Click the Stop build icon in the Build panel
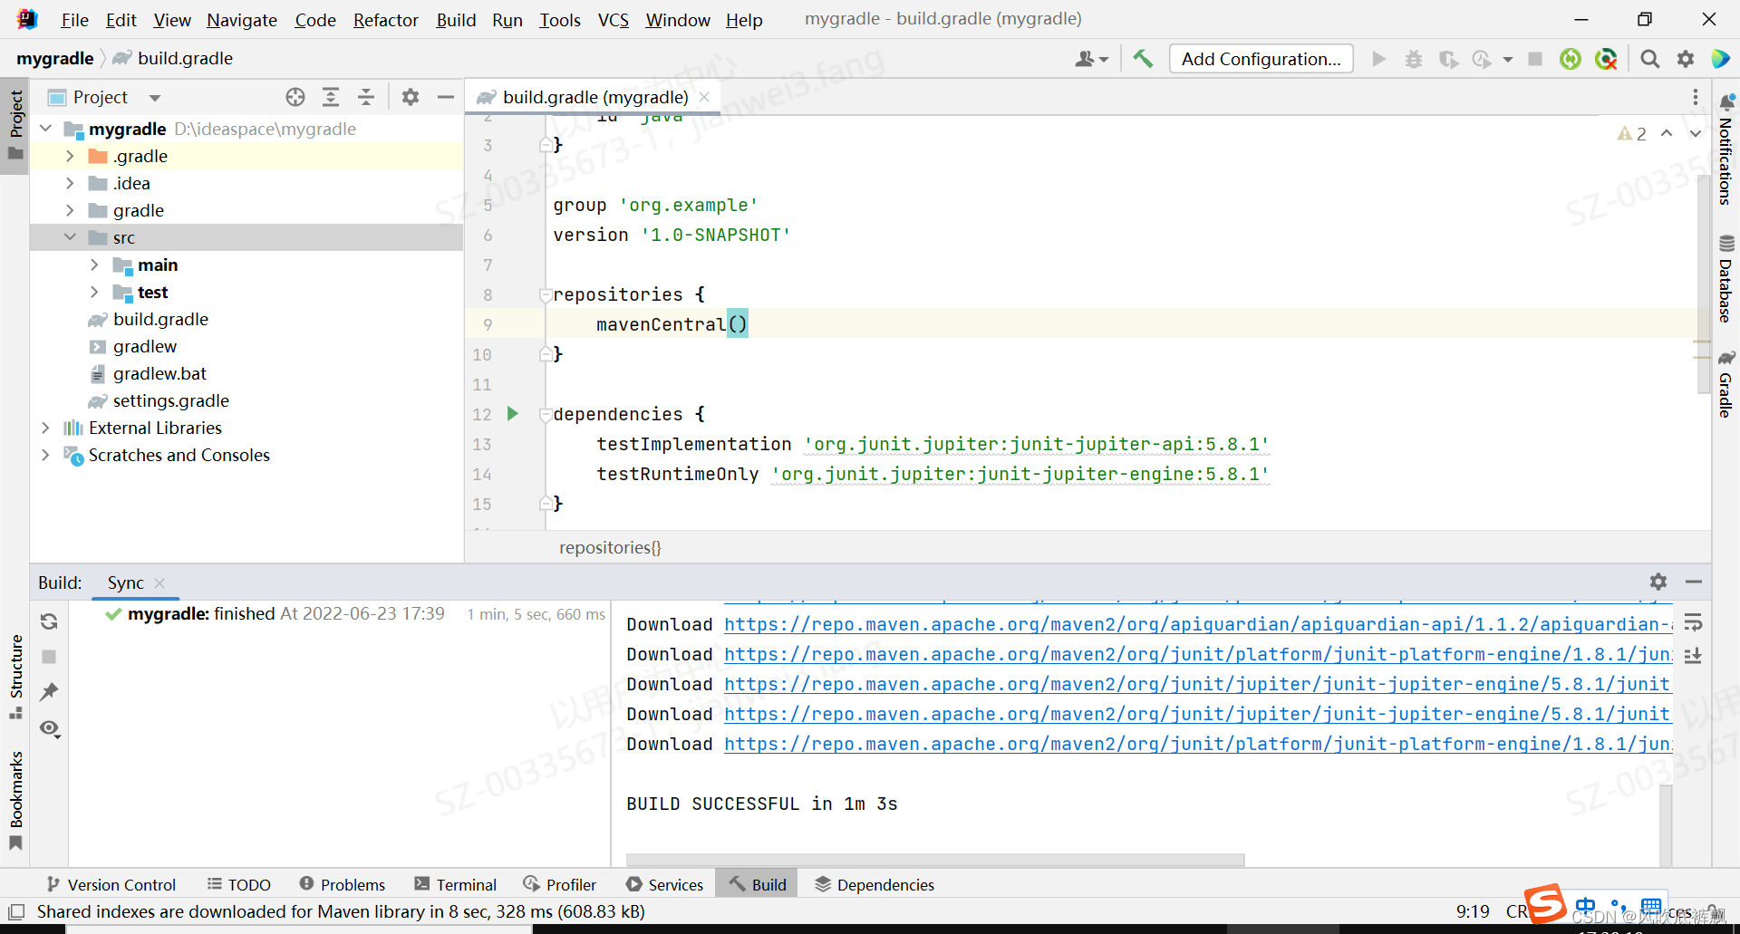The height and width of the screenshot is (934, 1740). point(49,657)
